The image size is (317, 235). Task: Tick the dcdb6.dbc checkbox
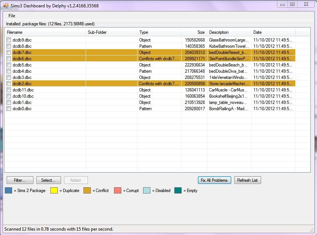(8, 59)
